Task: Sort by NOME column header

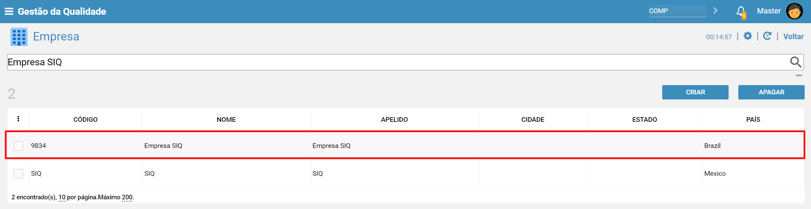Action: [x=226, y=120]
